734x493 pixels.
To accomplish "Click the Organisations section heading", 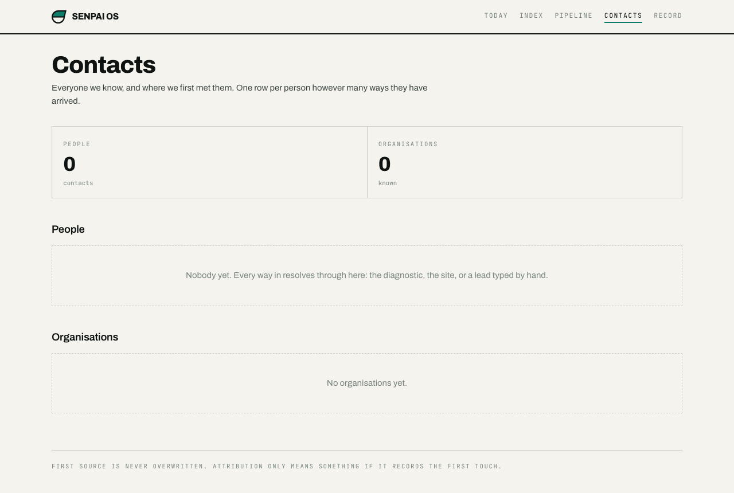I will click(85, 337).
